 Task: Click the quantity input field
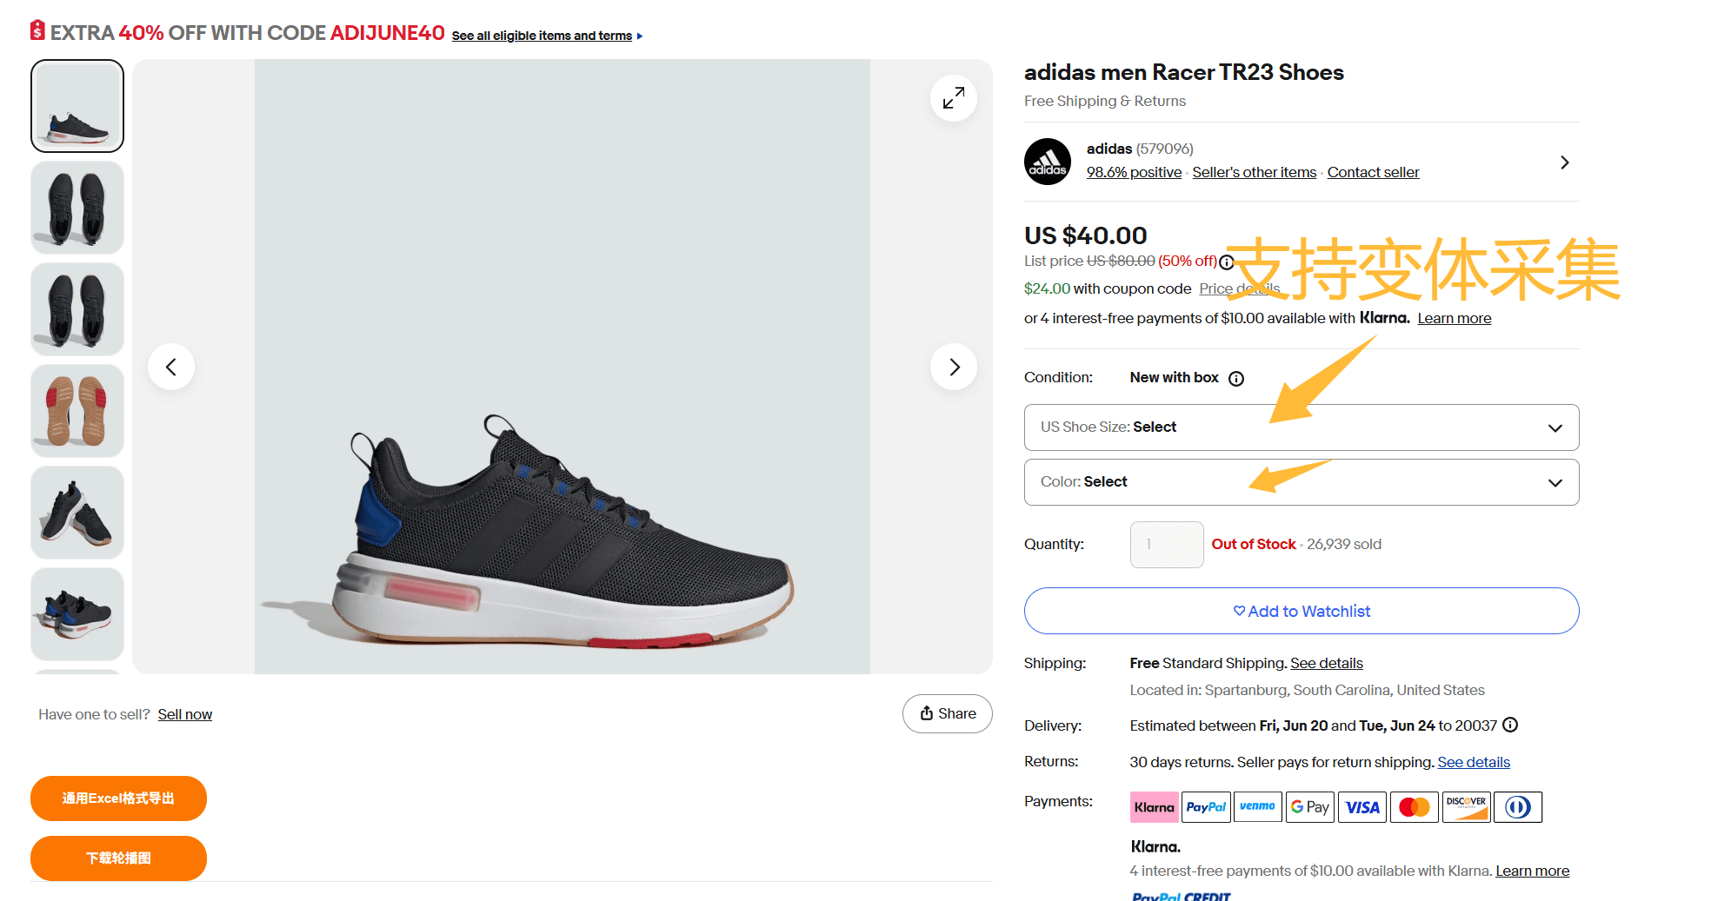[1166, 545]
